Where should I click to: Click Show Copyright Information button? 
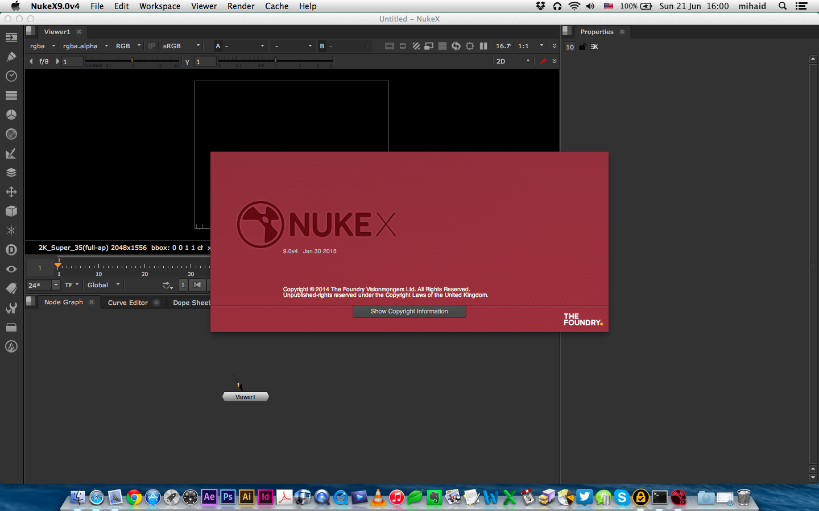(x=409, y=311)
